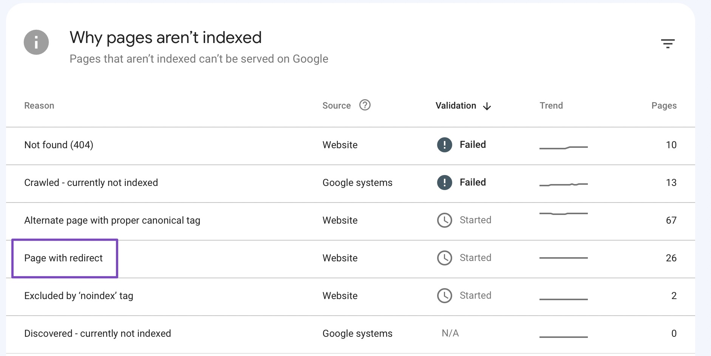This screenshot has width=711, height=356.
Task: Click the Validation sort arrow
Action: [x=487, y=106]
